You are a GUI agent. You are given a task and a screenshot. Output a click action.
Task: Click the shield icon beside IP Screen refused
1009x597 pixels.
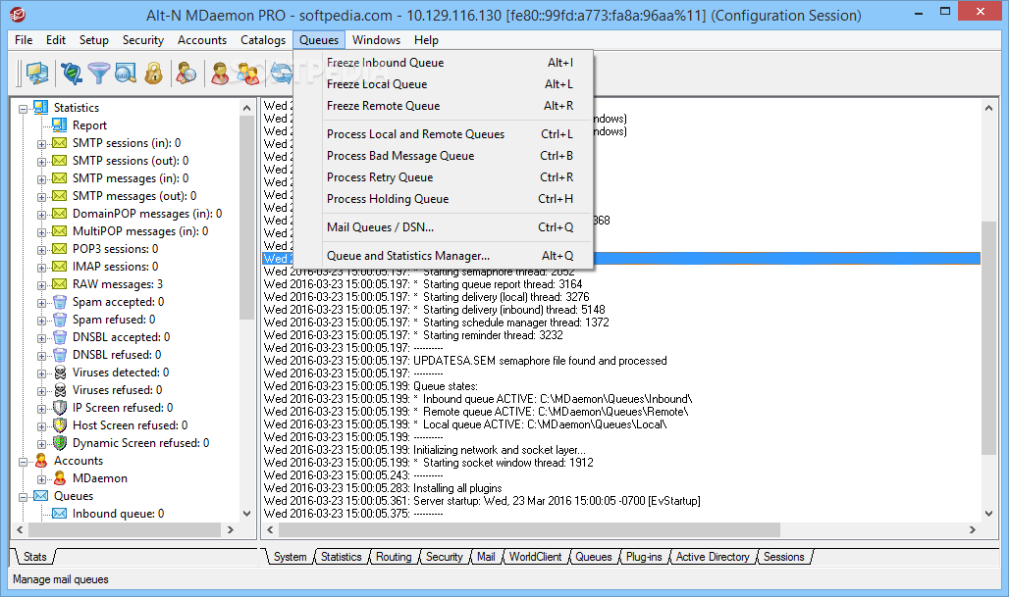coord(60,408)
